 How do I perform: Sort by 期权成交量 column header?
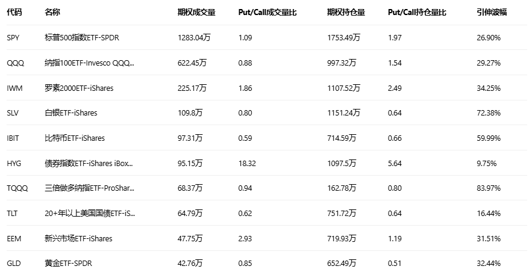tap(196, 12)
